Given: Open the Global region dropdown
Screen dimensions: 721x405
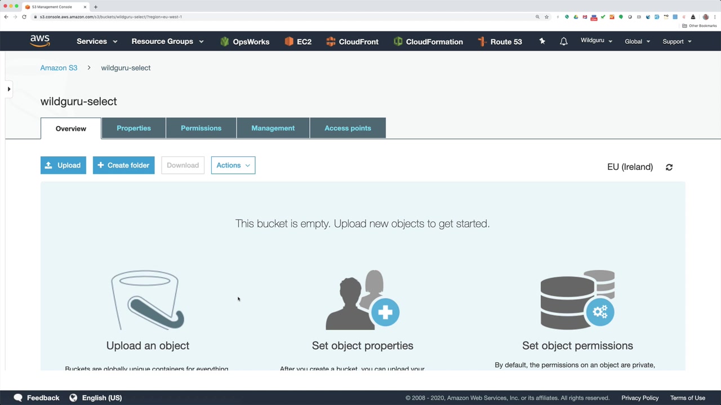Looking at the screenshot, I should (638, 42).
